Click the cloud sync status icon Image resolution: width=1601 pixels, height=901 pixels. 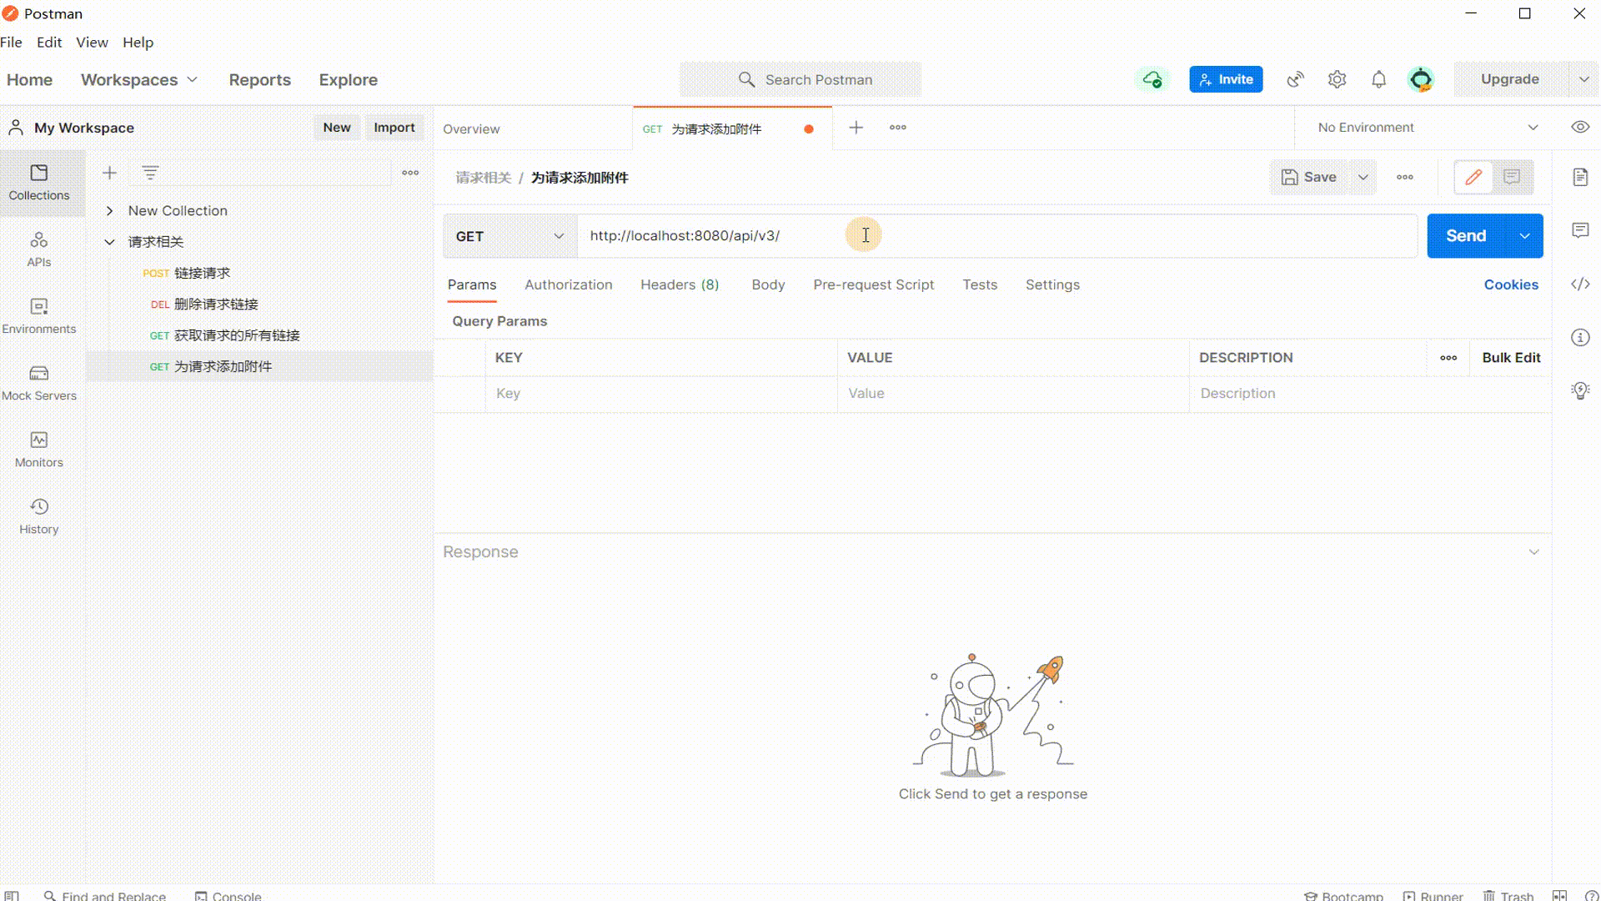coord(1152,79)
